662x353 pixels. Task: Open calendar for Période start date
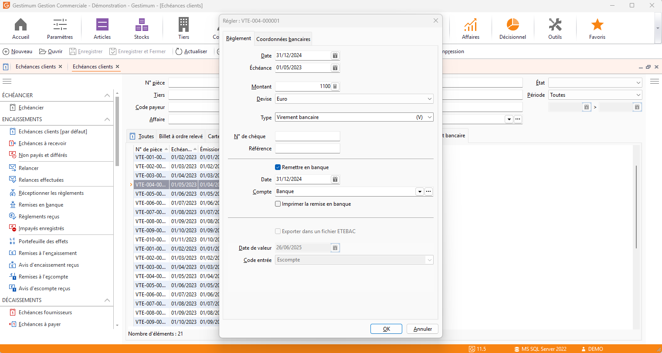tap(587, 107)
